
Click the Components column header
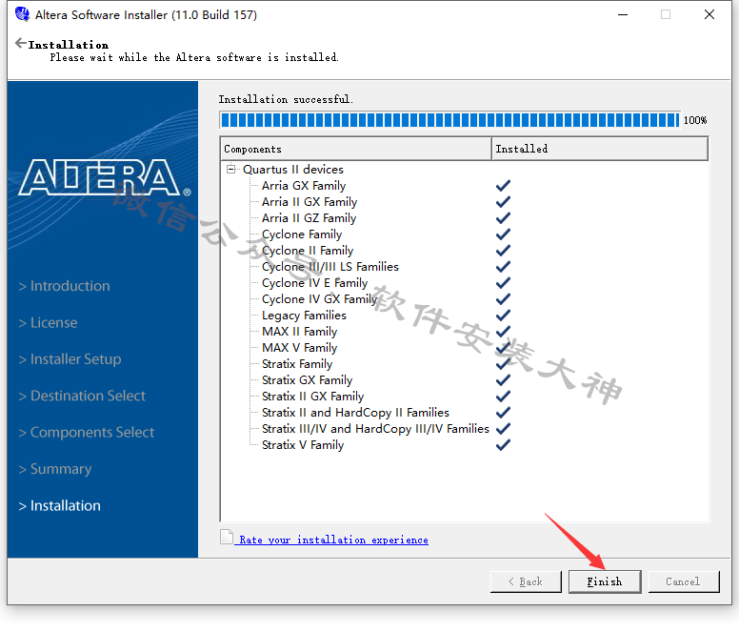(x=356, y=149)
